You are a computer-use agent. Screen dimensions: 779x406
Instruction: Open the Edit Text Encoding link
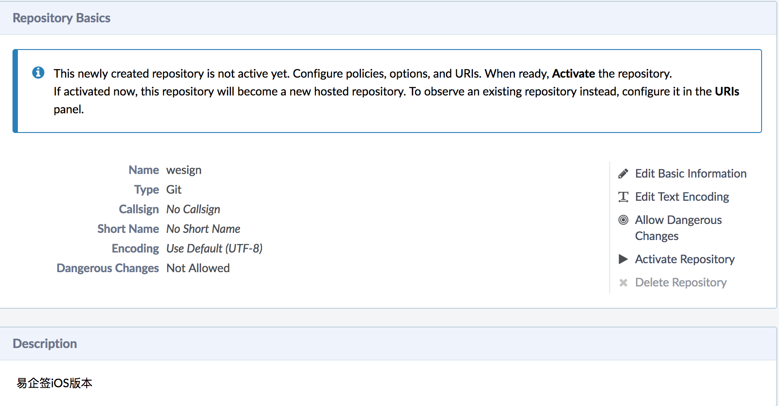(x=682, y=197)
